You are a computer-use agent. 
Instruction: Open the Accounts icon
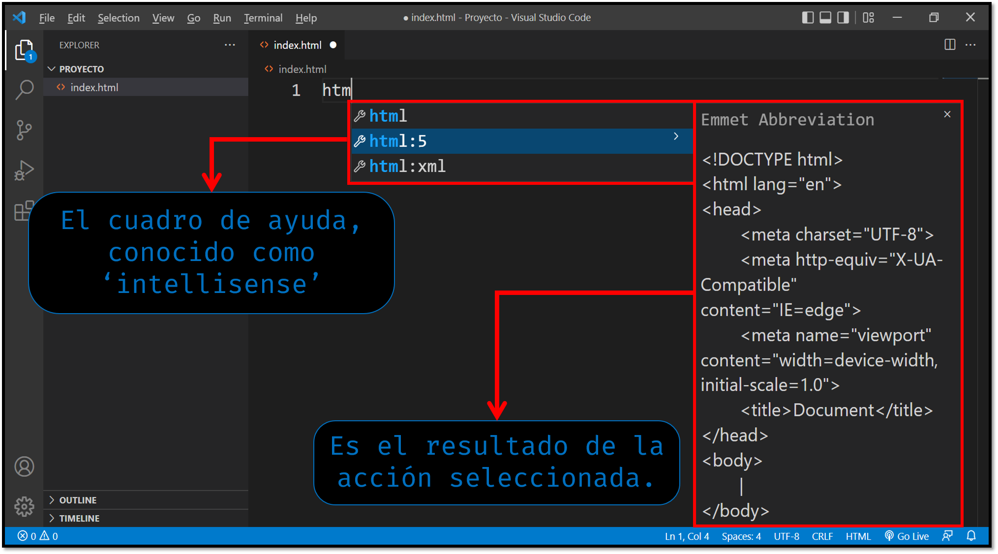point(24,467)
